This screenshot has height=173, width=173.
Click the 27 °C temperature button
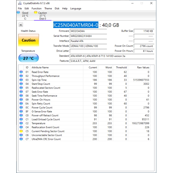[29, 58]
